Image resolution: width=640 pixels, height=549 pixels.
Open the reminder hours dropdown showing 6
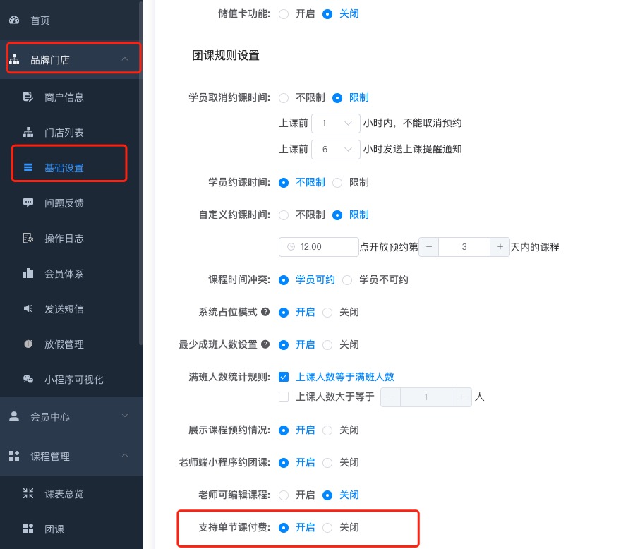point(336,149)
